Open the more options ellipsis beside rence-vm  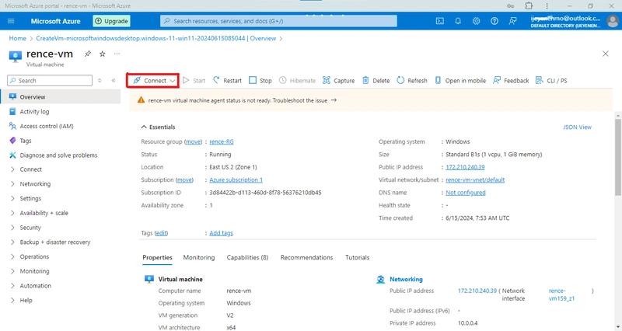point(117,54)
